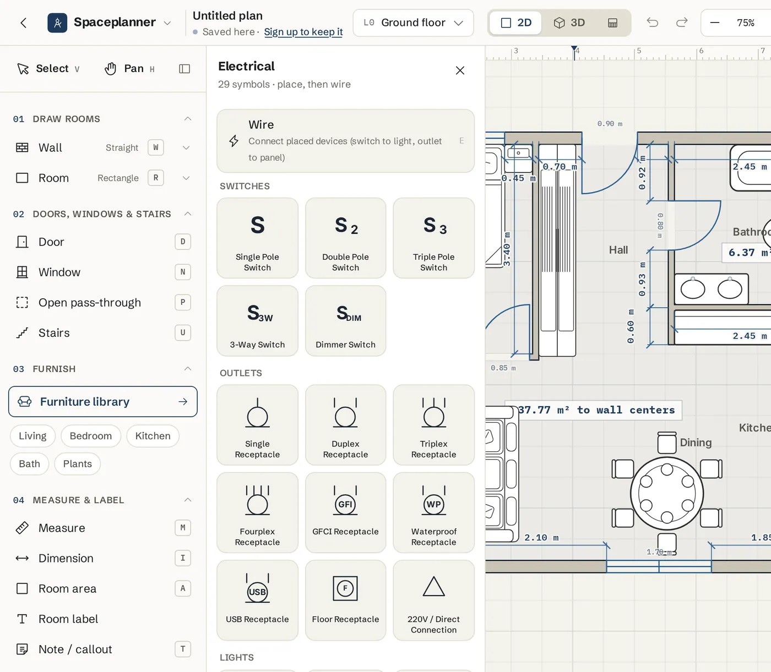Select the 220V / Direct Connection symbol
This screenshot has height=672, width=771.
(433, 600)
